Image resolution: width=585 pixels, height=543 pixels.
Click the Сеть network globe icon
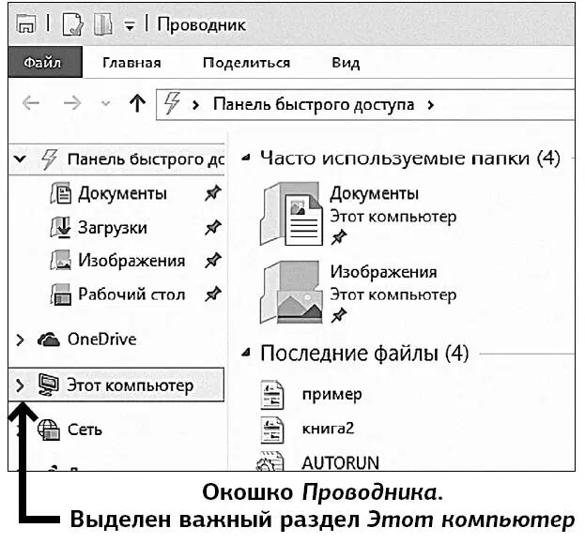coord(49,430)
